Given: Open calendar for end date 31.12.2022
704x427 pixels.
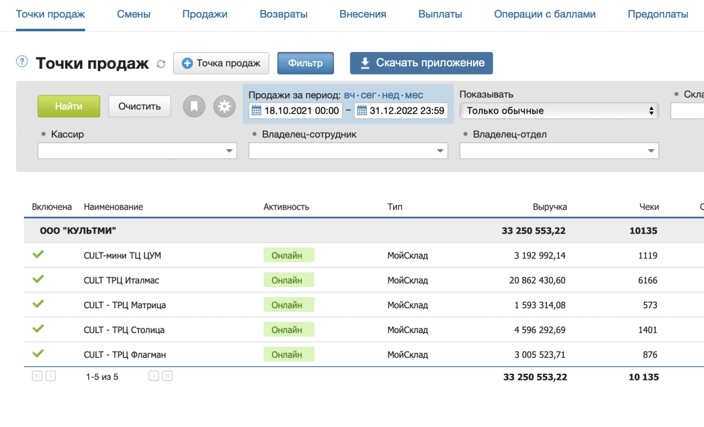Looking at the screenshot, I should (x=362, y=110).
